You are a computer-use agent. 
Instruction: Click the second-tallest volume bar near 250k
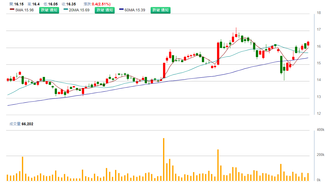(218, 165)
